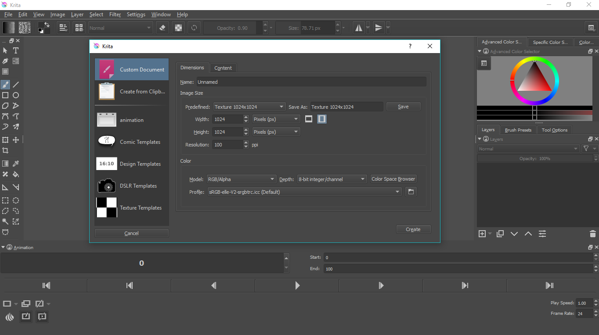Viewport: 599px width, 335px height.
Task: Click reload original preset icon
Action: click(x=194, y=28)
